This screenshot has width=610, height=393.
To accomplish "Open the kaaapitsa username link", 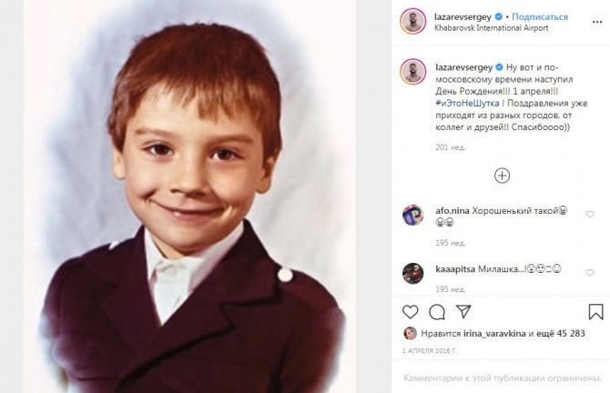I will click(x=454, y=268).
